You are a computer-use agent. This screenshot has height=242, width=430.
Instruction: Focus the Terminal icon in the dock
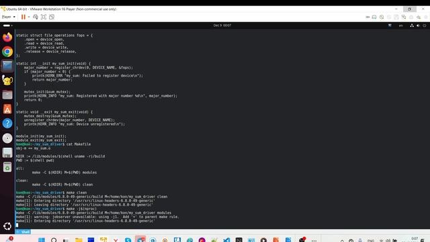[7, 66]
